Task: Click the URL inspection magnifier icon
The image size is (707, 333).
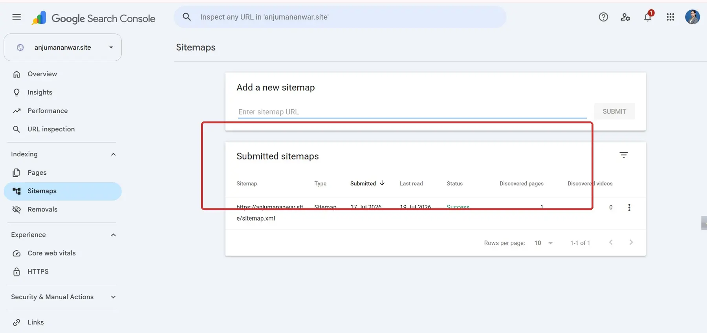Action: 16,129
